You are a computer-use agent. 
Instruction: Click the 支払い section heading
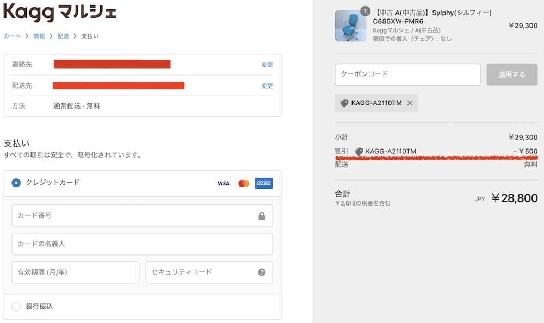[17, 144]
